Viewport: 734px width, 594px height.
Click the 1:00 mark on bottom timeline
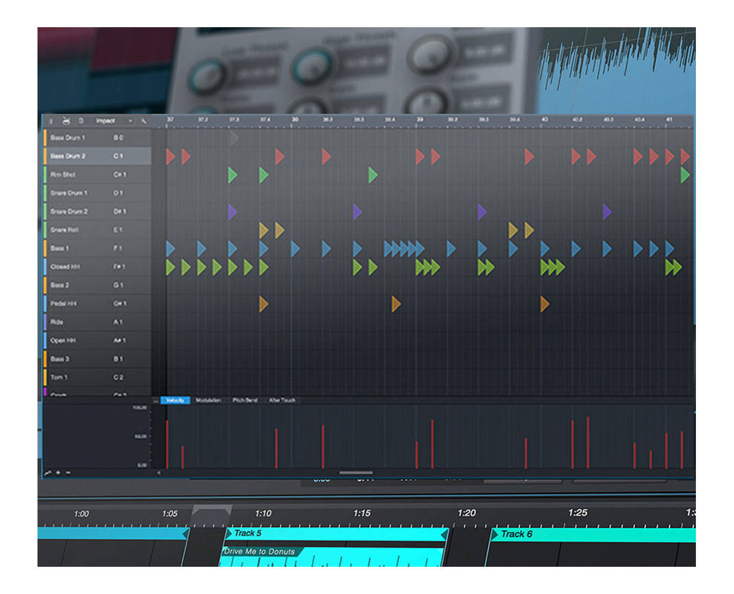coord(81,514)
